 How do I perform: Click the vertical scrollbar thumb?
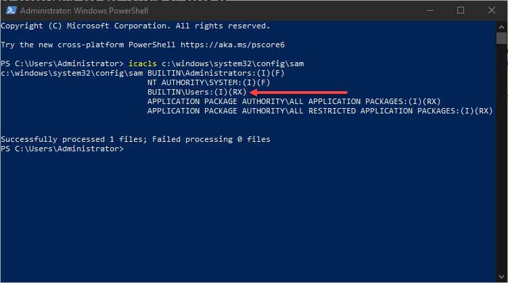tap(501, 38)
